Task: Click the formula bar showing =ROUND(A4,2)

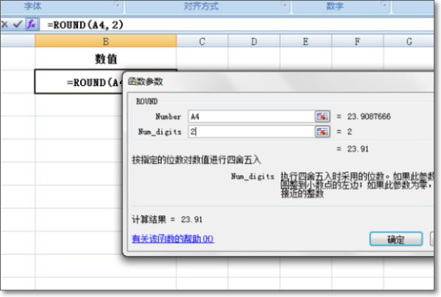Action: [236, 25]
